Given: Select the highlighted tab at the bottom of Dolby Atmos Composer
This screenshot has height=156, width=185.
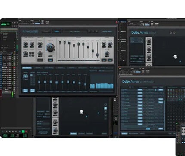Looking at the screenshot, I should pos(124,134).
